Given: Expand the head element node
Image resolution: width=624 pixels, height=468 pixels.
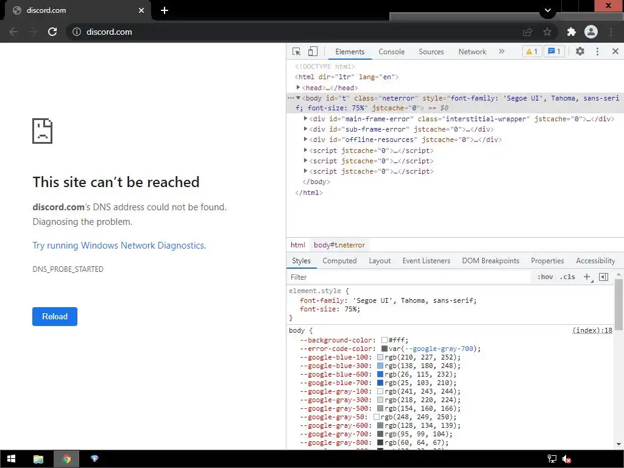Looking at the screenshot, I should [297, 87].
